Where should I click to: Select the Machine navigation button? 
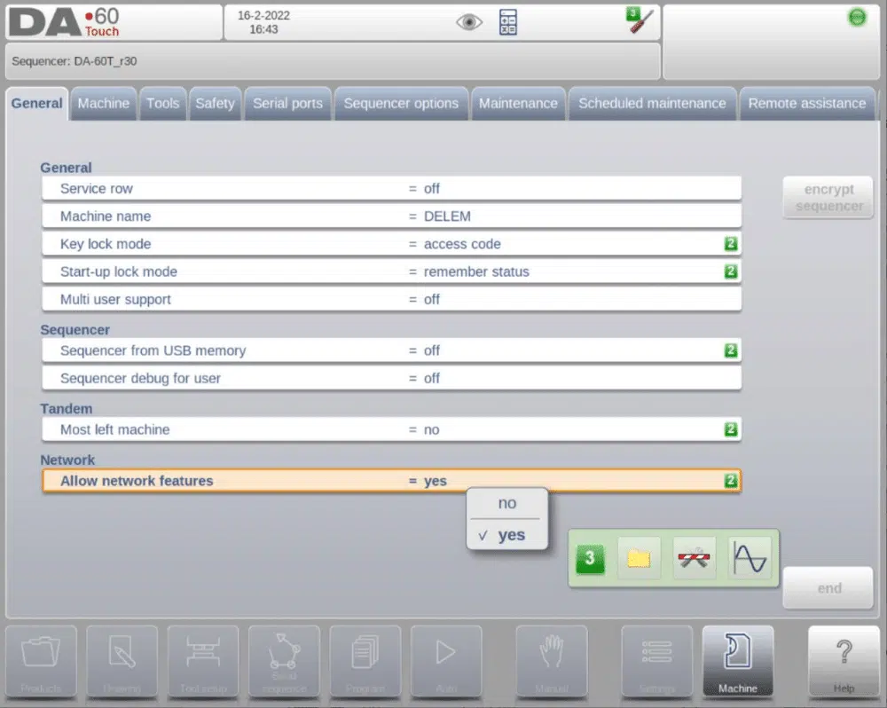pyautogui.click(x=738, y=661)
